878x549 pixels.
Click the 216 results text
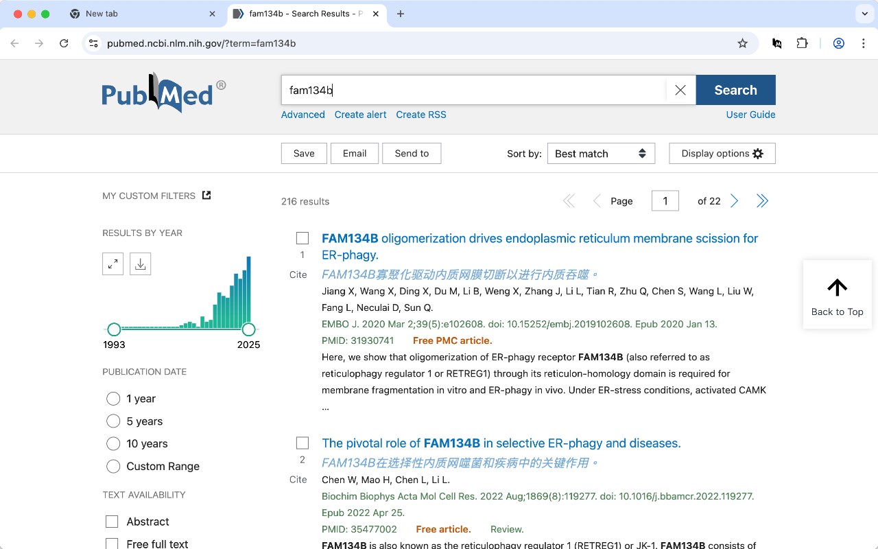tap(305, 201)
